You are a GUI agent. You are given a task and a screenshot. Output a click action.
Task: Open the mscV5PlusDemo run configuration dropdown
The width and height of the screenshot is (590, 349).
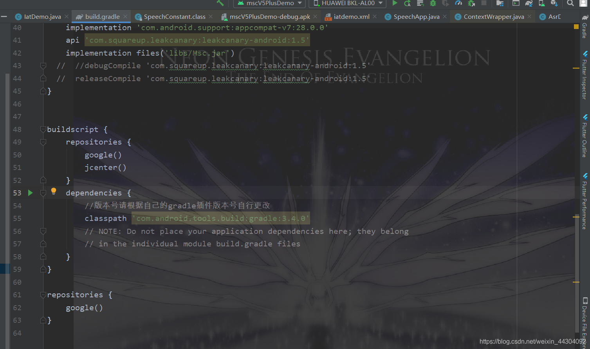(x=270, y=3)
